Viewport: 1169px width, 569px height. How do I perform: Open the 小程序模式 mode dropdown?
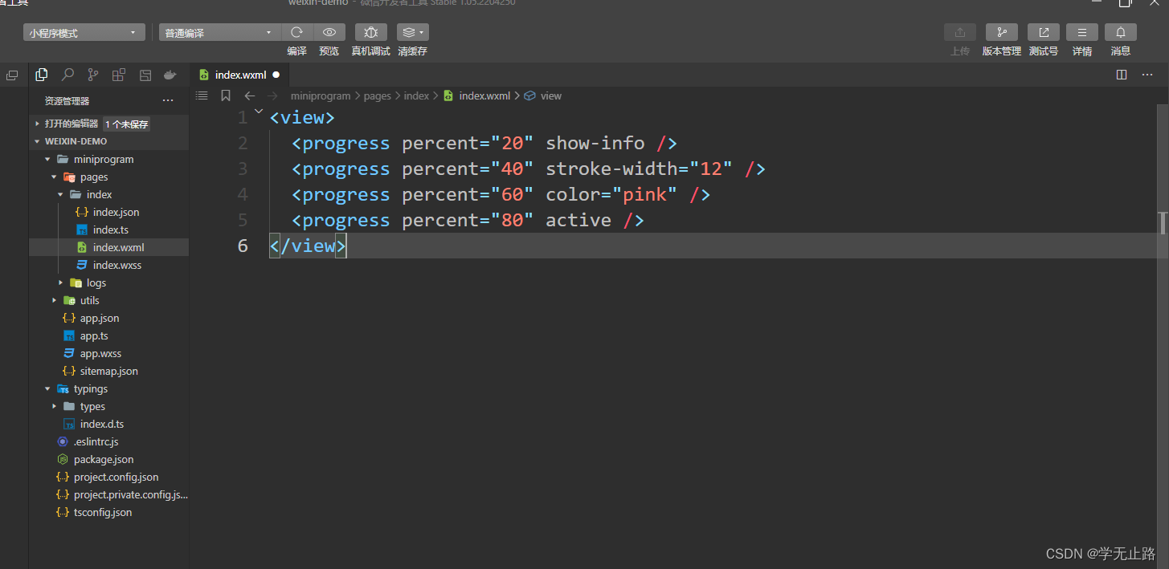[x=84, y=33]
